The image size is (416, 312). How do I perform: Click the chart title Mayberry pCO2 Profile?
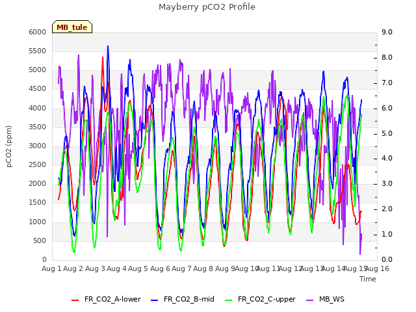[207, 7]
